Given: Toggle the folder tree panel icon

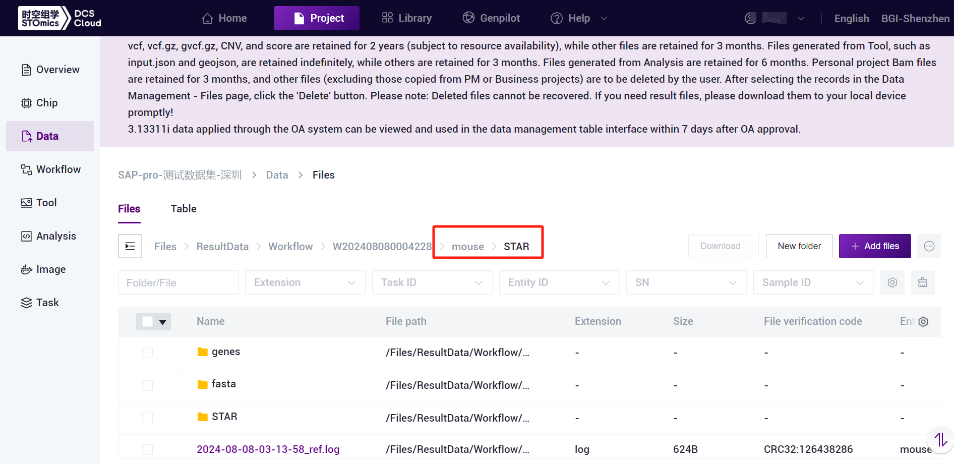Looking at the screenshot, I should point(130,246).
